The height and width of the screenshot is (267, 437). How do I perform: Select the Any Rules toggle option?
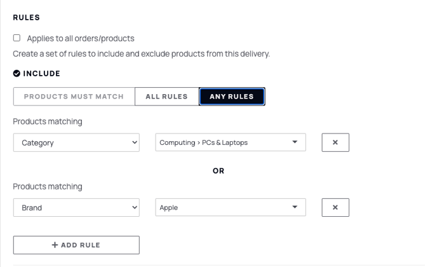point(232,97)
